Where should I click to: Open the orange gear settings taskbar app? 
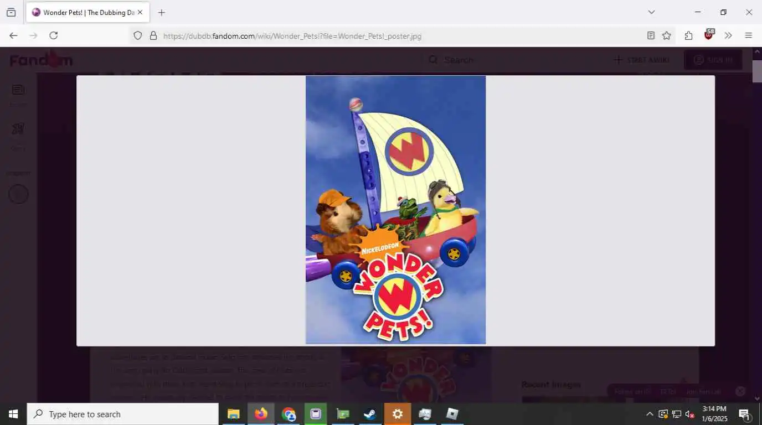pyautogui.click(x=397, y=414)
